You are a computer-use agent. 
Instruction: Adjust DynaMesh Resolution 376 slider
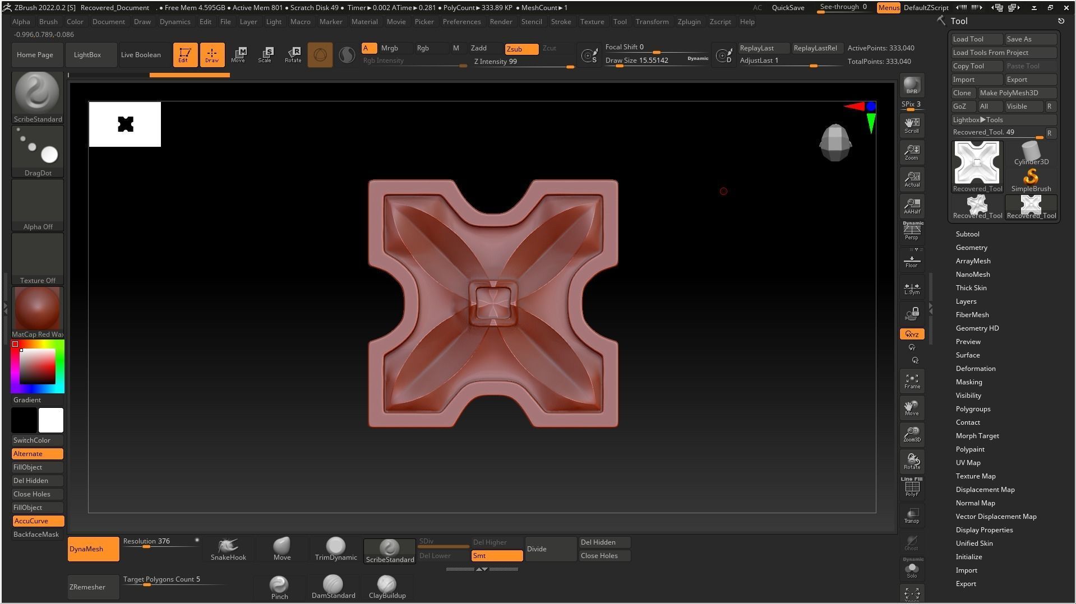[161, 542]
